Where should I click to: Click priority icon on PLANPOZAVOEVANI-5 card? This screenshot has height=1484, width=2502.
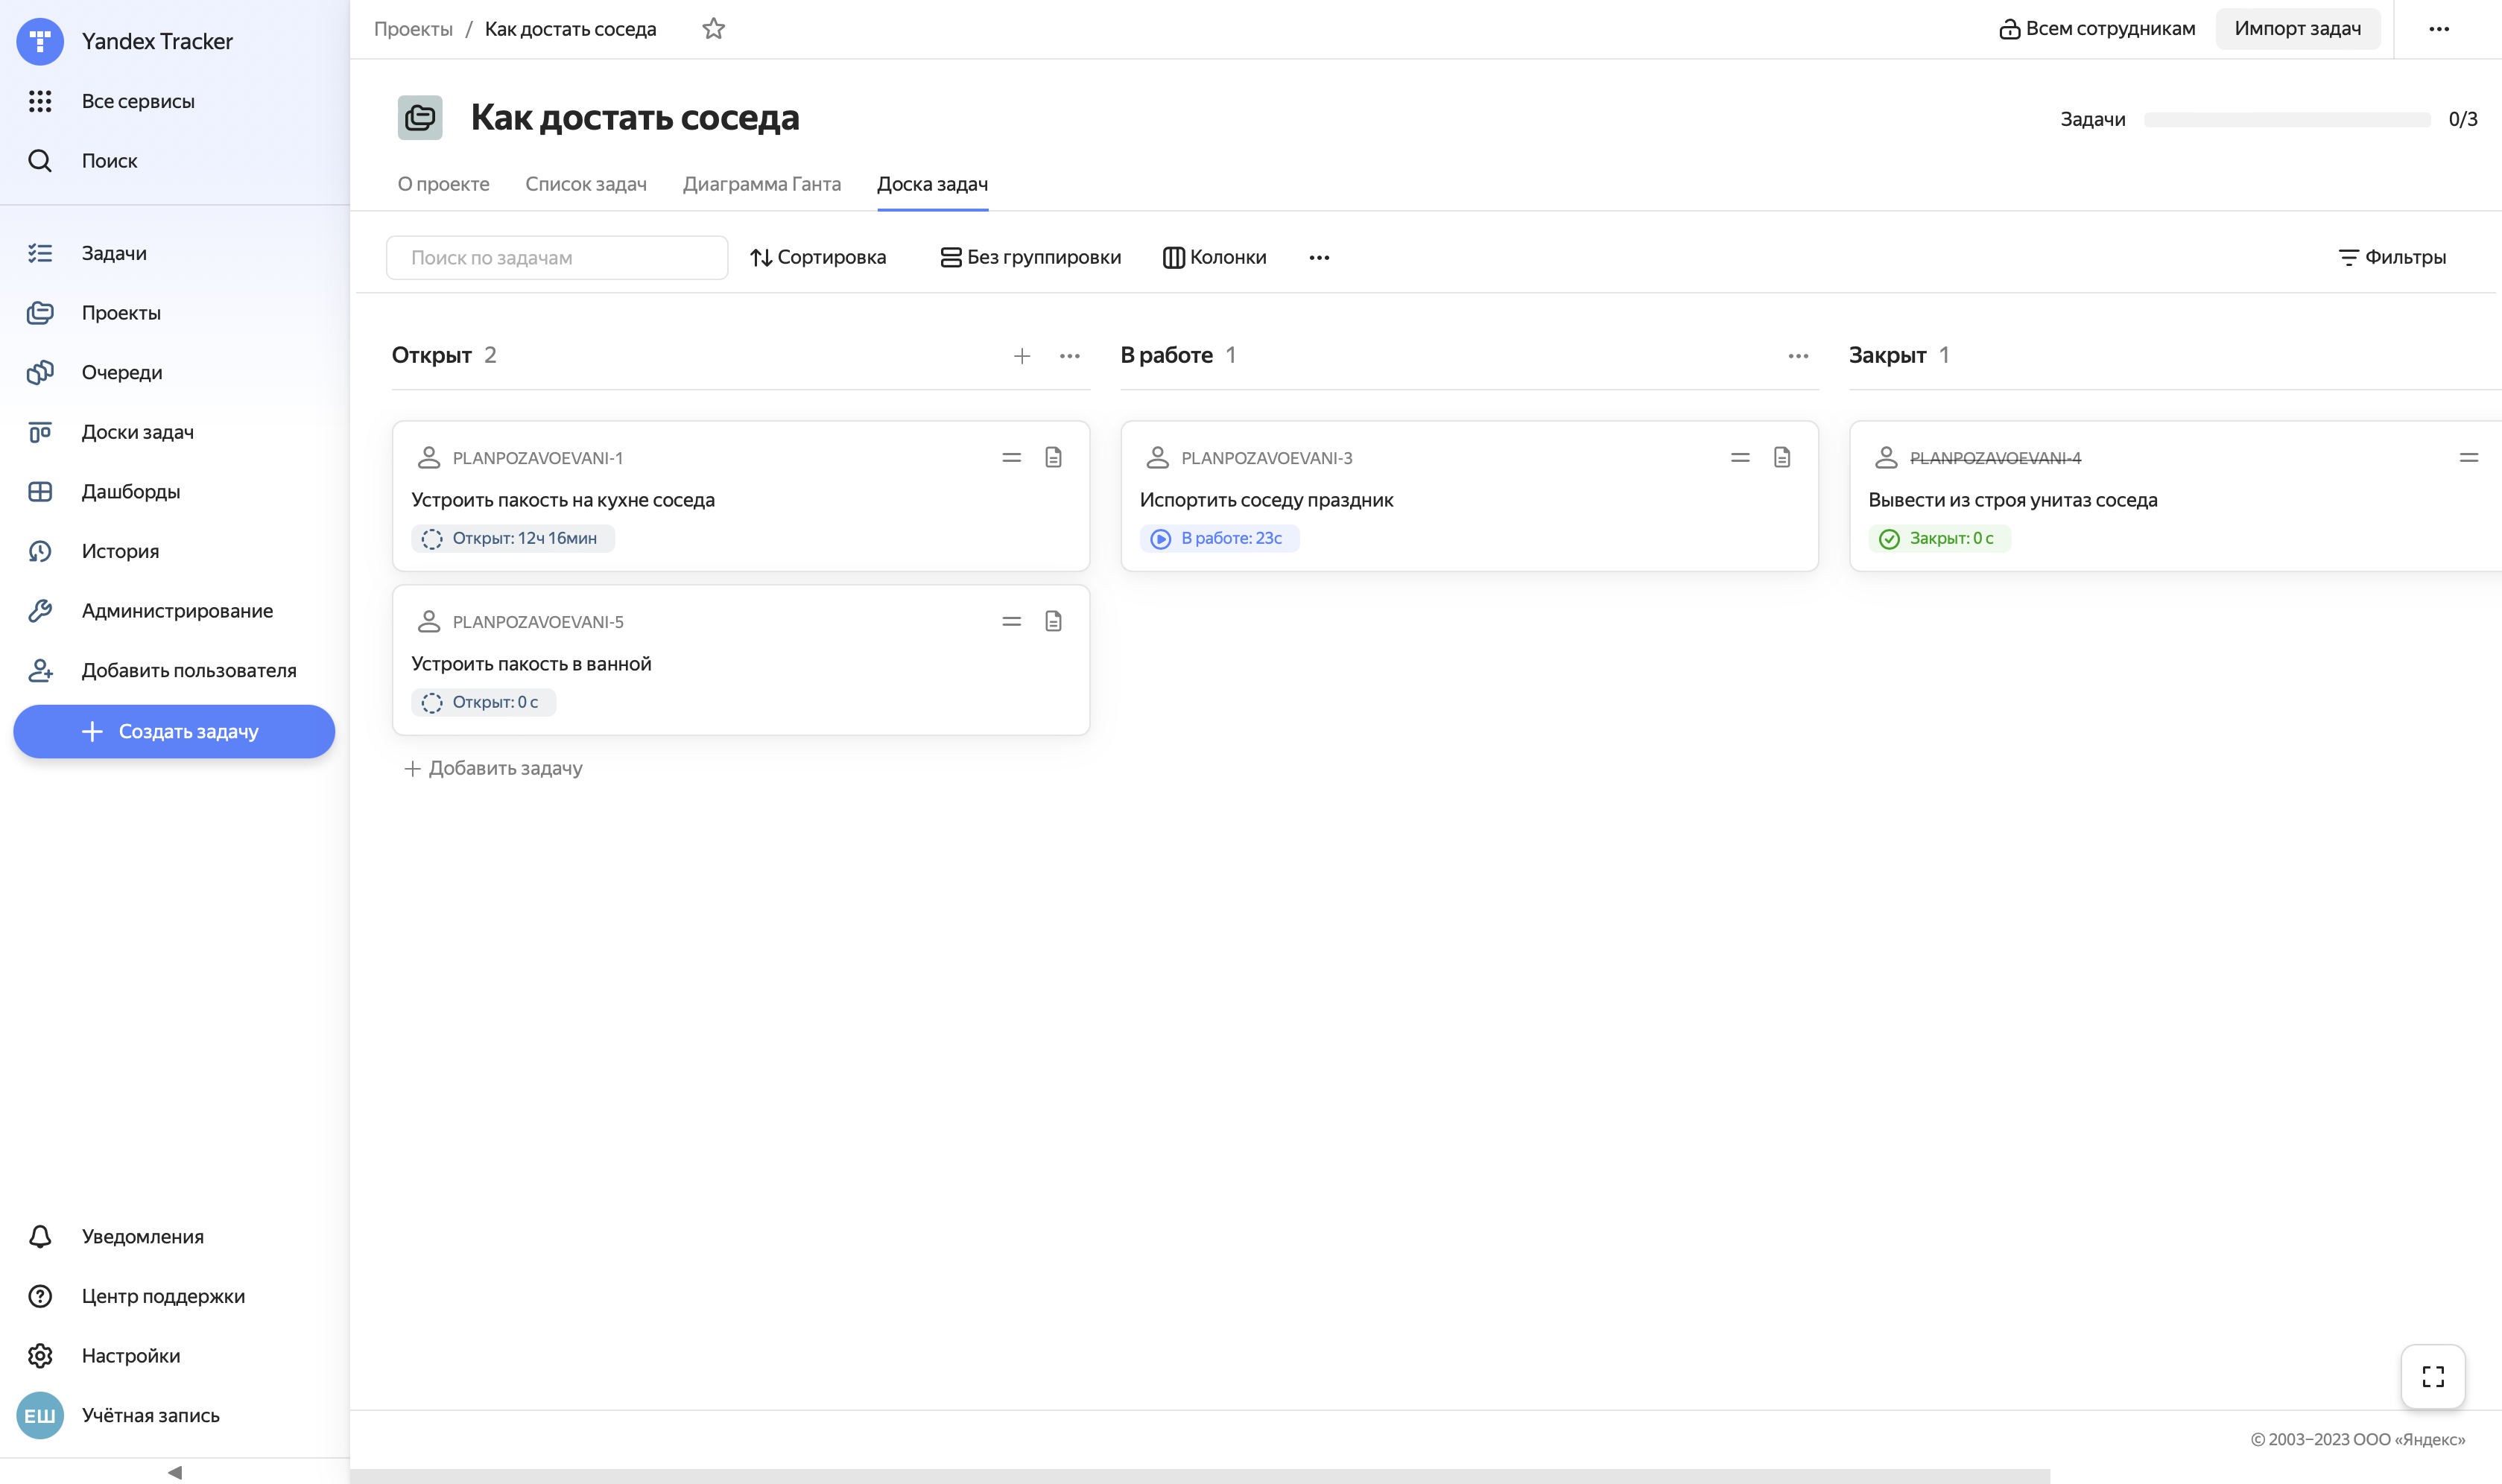(1011, 622)
